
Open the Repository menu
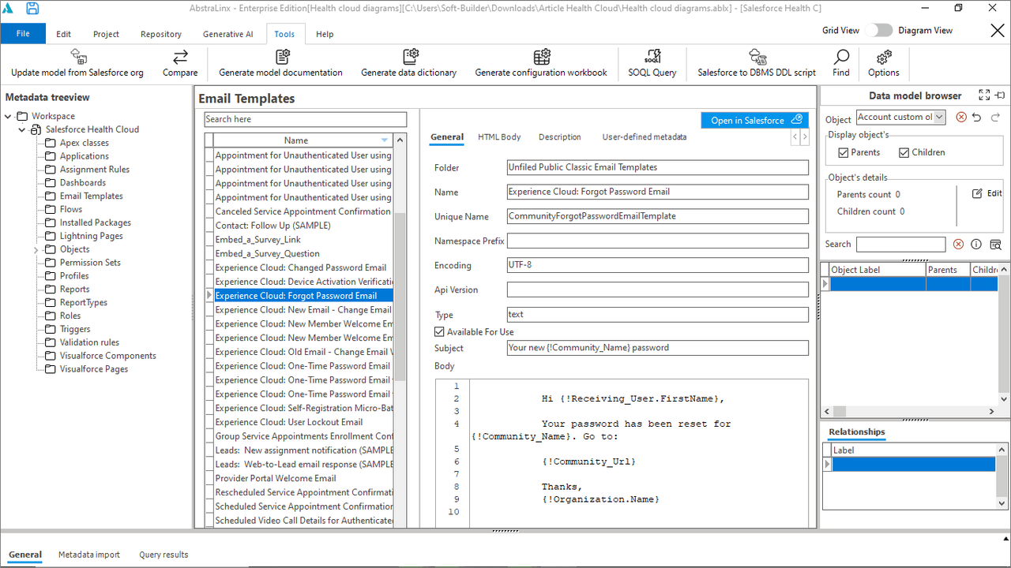pyautogui.click(x=161, y=34)
